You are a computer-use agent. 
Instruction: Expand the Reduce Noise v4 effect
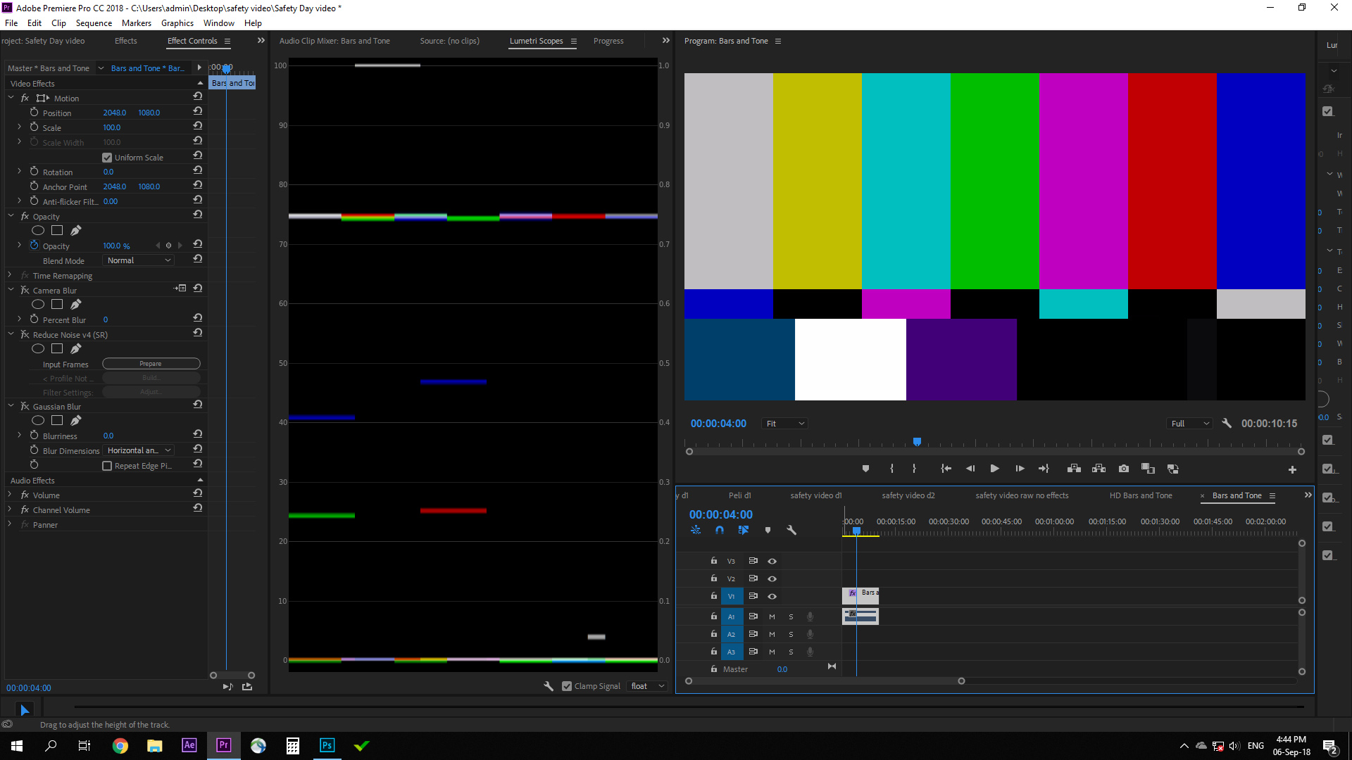pos(11,333)
